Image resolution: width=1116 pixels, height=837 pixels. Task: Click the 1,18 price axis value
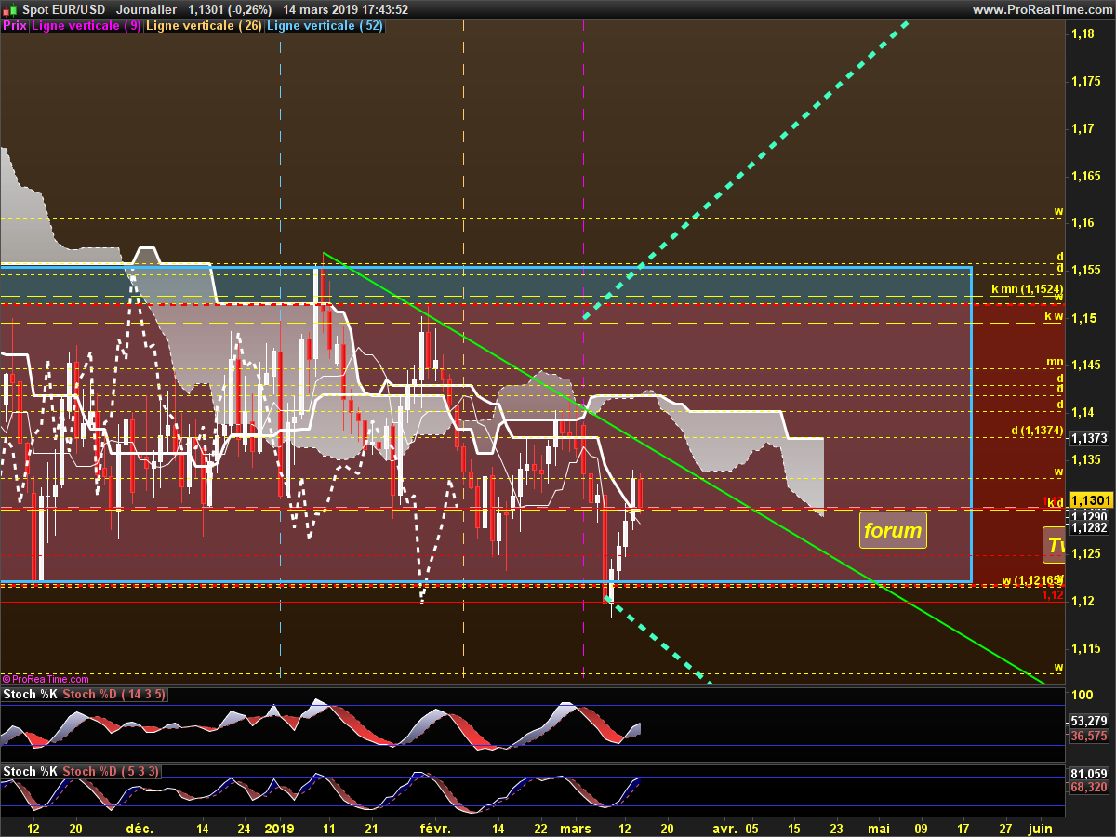tap(1083, 33)
